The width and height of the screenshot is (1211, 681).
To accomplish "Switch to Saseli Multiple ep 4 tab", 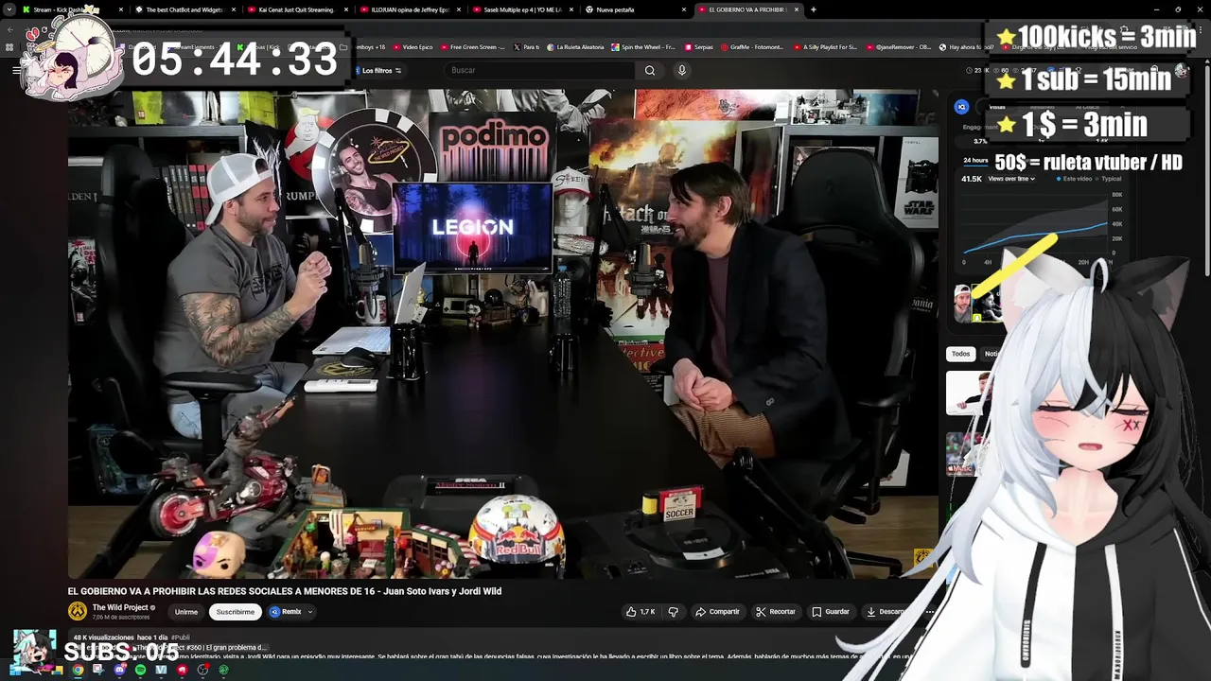I will (522, 9).
